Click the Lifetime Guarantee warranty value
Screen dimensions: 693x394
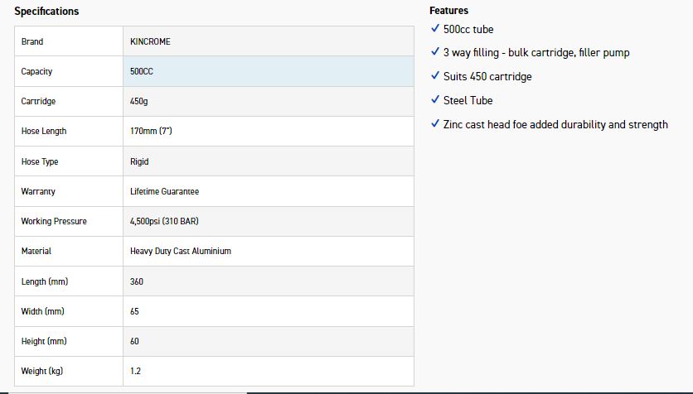pos(164,191)
